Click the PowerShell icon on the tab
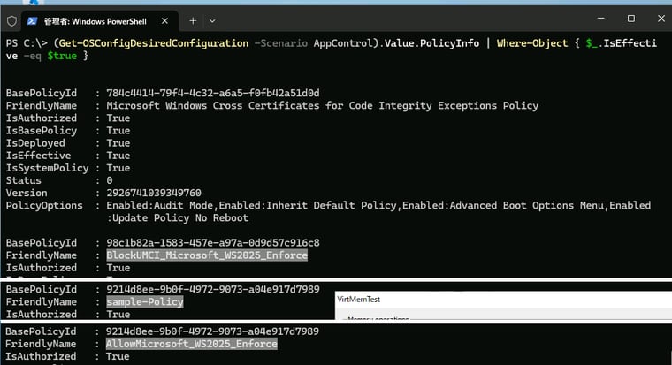The height and width of the screenshot is (365, 672). pos(32,21)
